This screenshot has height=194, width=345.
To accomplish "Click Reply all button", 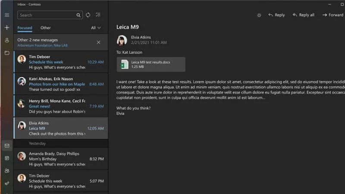I will click(304, 15).
